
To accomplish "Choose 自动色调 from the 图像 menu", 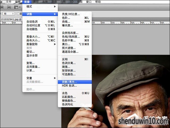I will click(40, 22).
